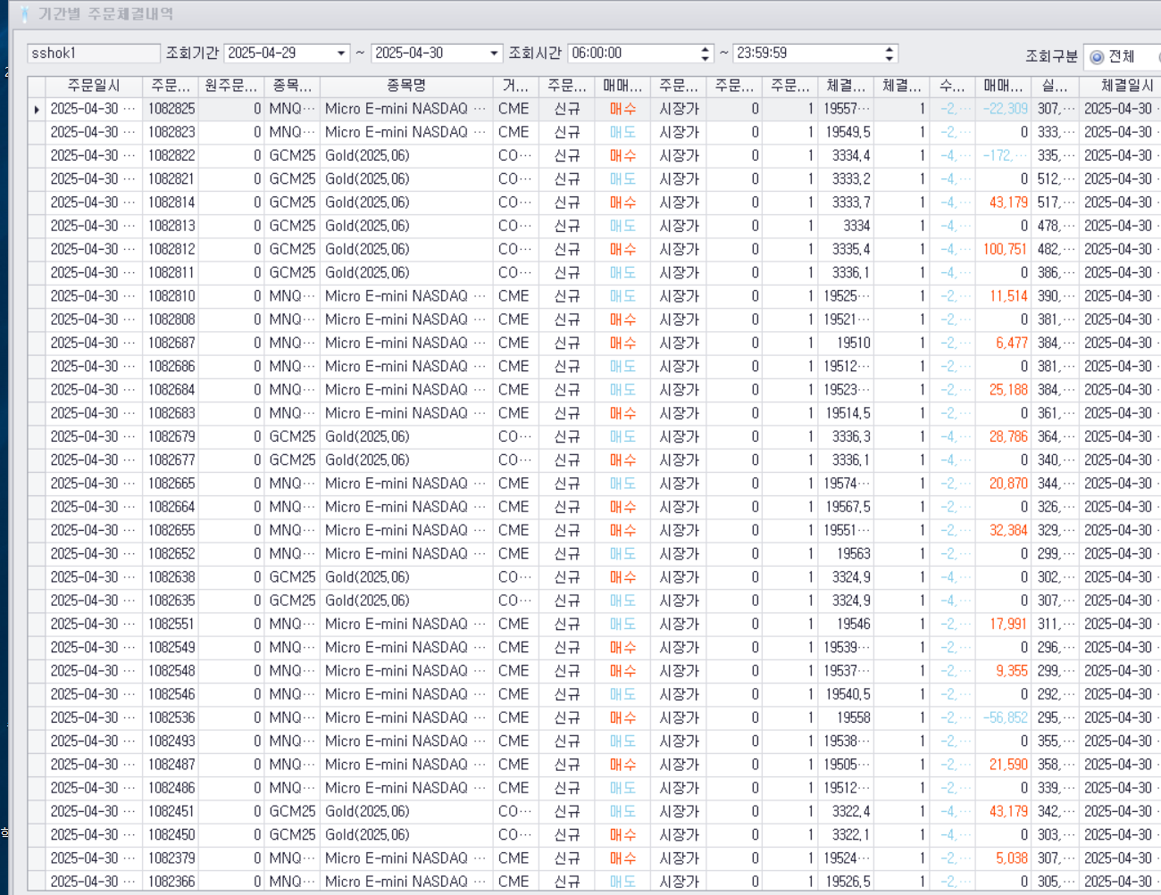Click the loss value -22,309
This screenshot has width=1161, height=895.
point(1005,109)
